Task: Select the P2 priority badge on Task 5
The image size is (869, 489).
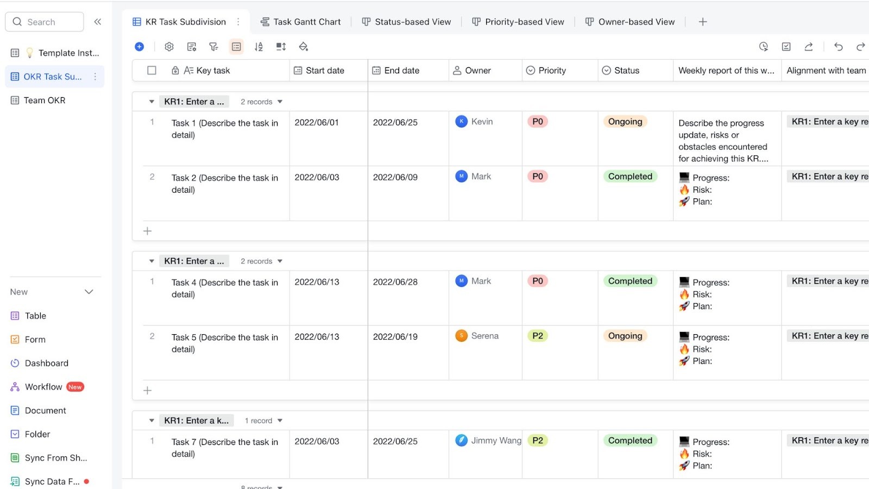Action: [x=537, y=336]
